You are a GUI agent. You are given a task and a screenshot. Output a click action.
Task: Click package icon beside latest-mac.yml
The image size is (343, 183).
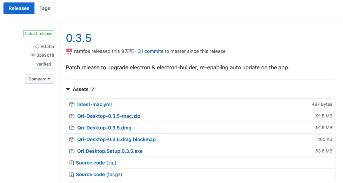[72, 104]
